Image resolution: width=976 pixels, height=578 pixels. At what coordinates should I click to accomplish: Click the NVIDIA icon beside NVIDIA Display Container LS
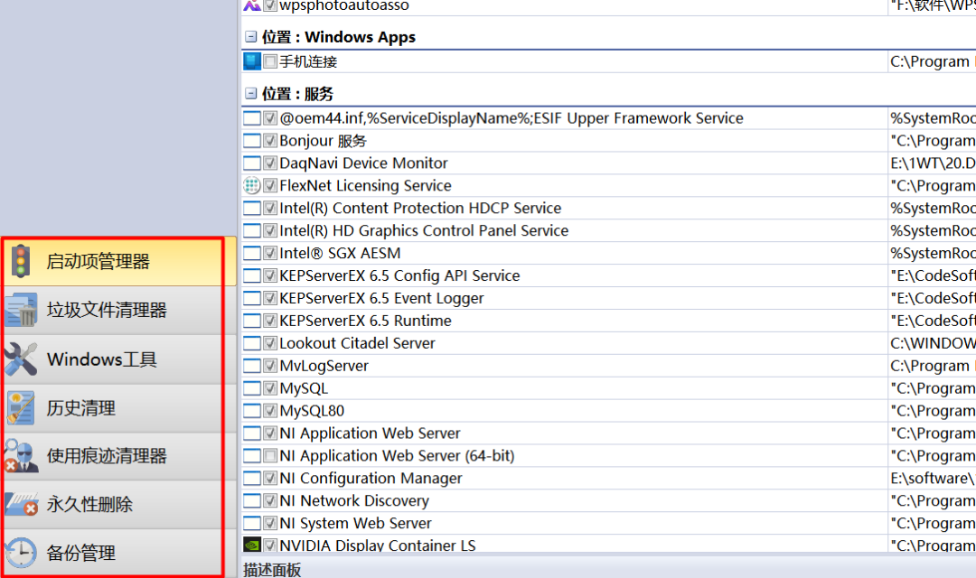(250, 545)
